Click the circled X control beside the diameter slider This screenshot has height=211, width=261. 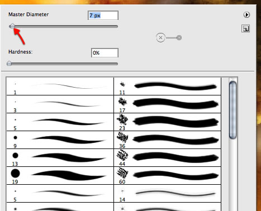click(160, 37)
